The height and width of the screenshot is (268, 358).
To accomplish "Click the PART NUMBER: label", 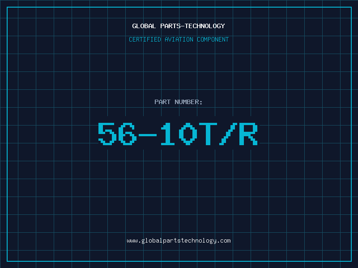I will (x=179, y=102).
